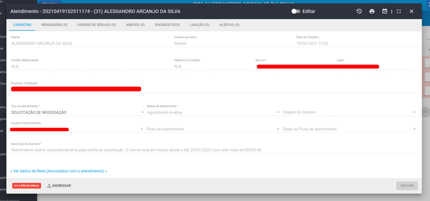430x201 pixels.
Task: Open the ALERTAS (0) tab
Action: (229, 25)
